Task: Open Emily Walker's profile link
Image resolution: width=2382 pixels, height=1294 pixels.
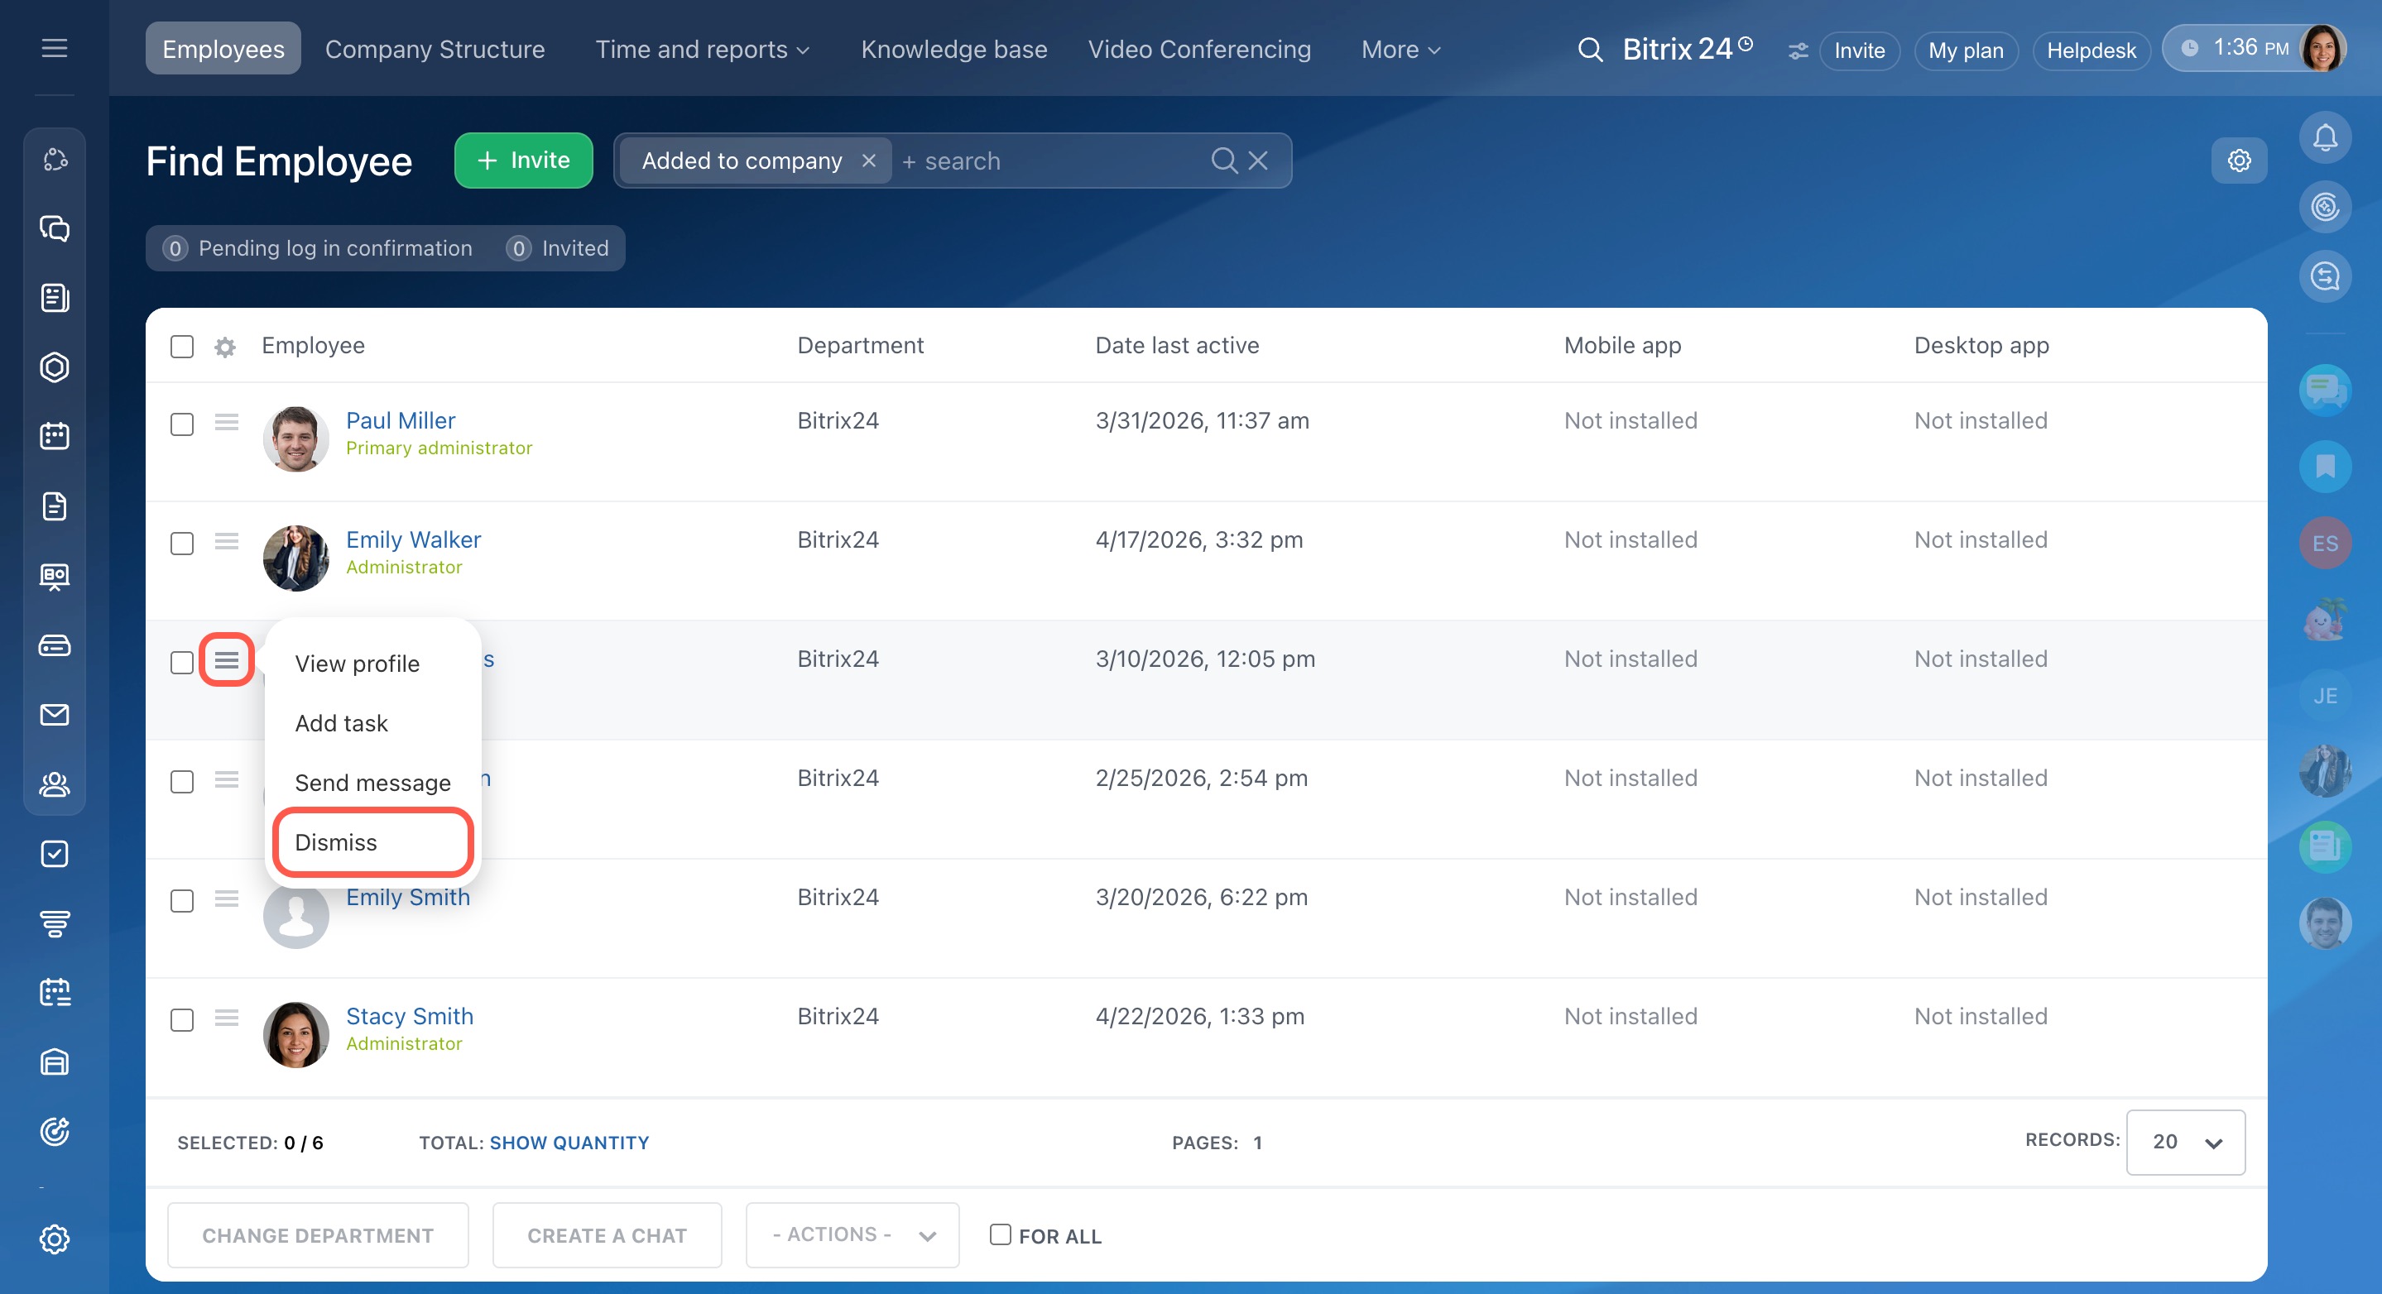Action: (x=413, y=539)
